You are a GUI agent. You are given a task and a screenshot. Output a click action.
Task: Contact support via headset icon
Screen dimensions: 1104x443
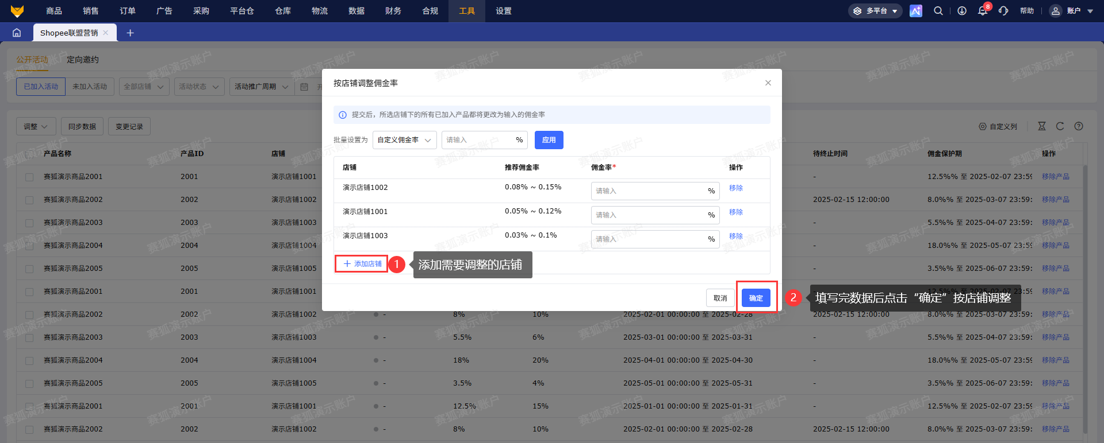[x=1003, y=11]
